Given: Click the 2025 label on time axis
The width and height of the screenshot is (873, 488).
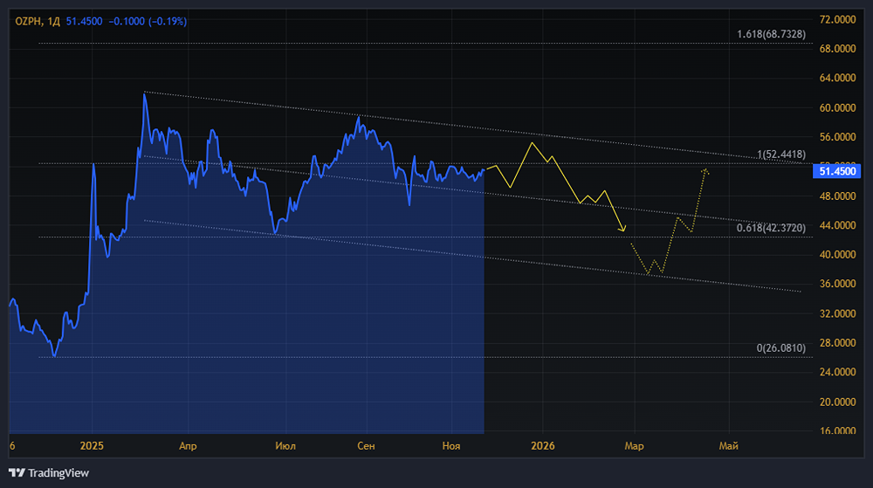Looking at the screenshot, I should click(x=92, y=446).
